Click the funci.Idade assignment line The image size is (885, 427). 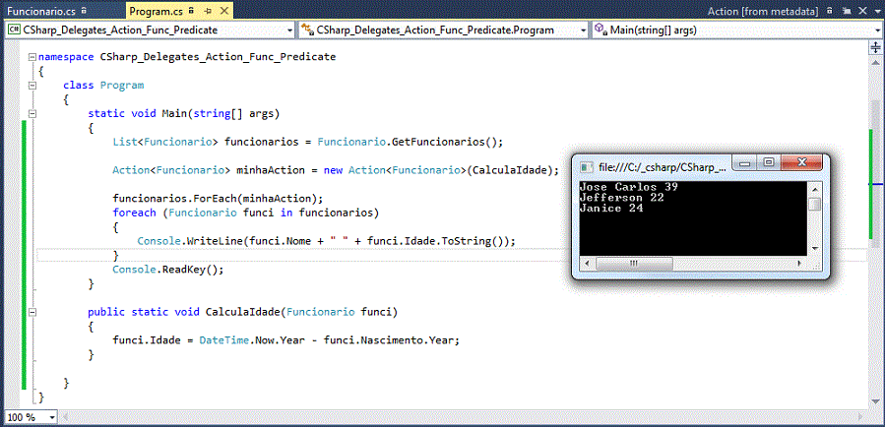(x=286, y=340)
